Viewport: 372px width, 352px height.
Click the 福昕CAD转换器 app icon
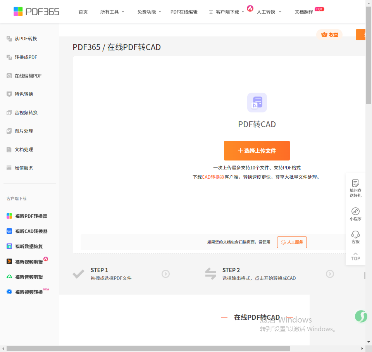[x=9, y=231]
